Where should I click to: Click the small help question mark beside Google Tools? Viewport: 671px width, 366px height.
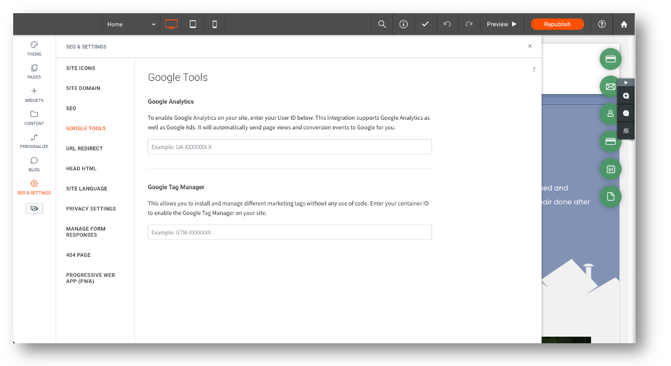534,69
